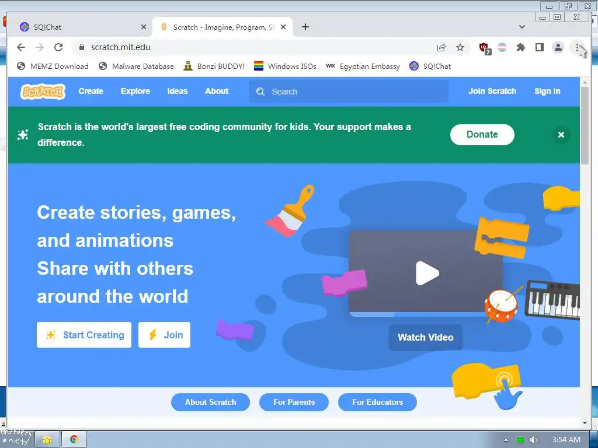Open the volume speaker tray icon

coord(534,440)
